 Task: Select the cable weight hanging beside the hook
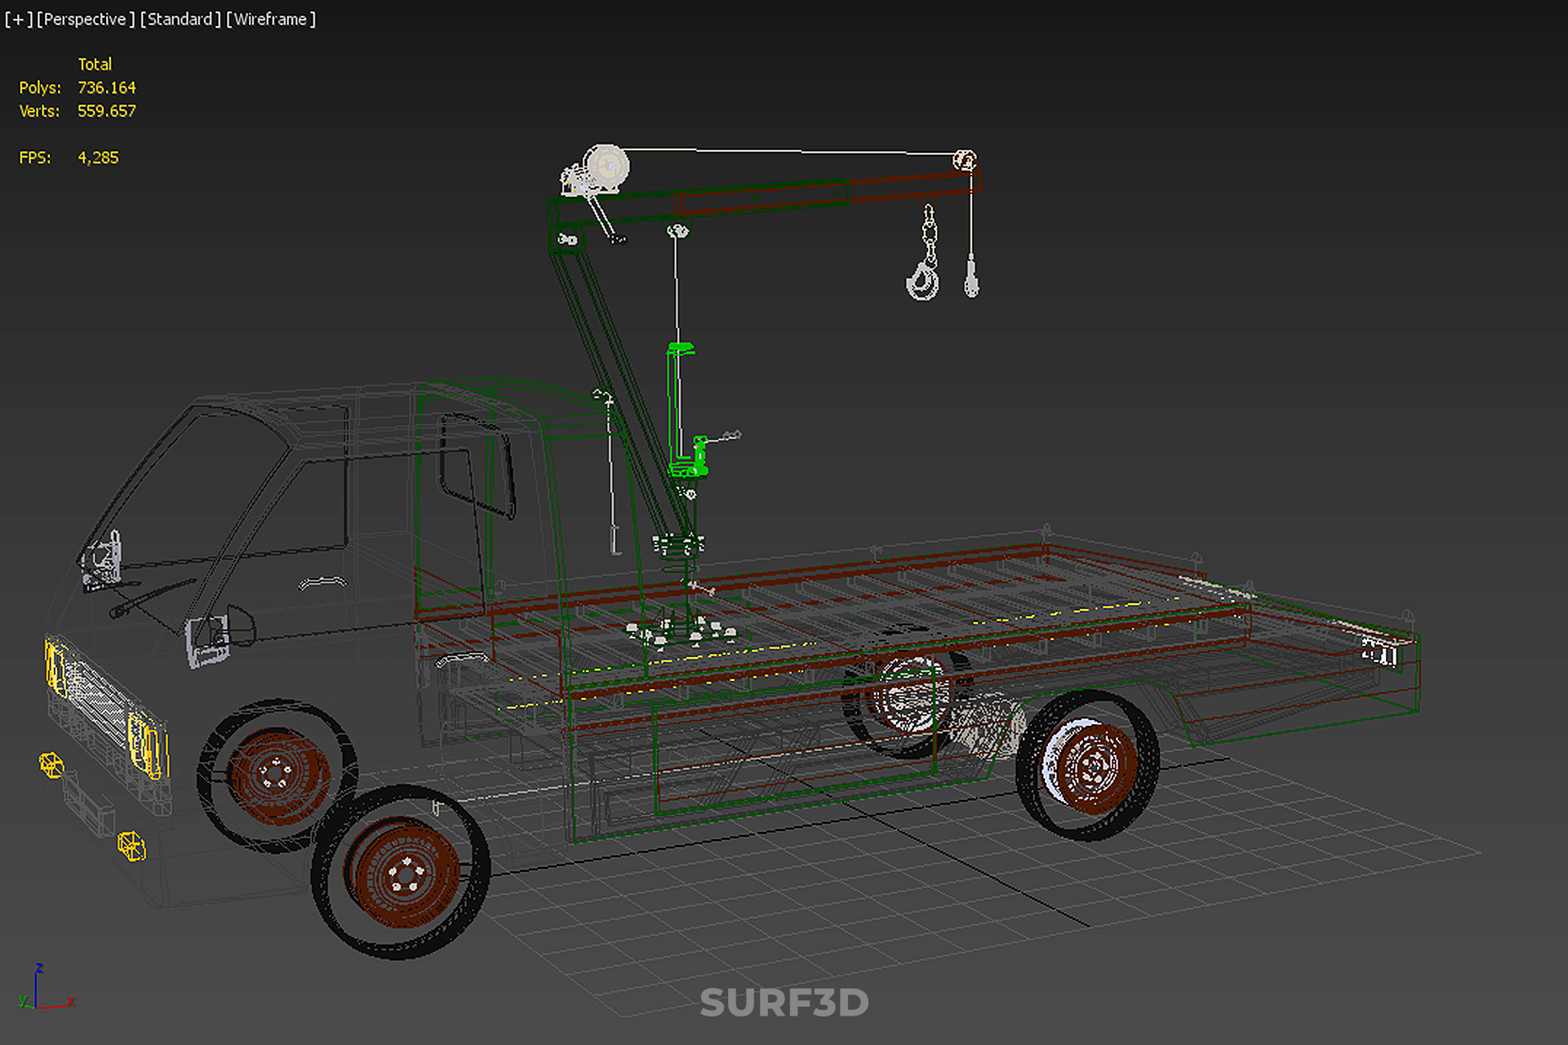point(971,278)
